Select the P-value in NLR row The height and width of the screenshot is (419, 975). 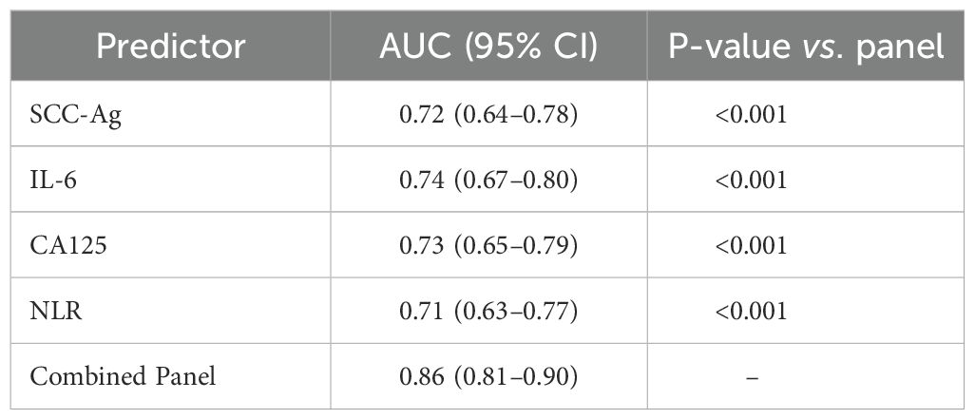[752, 311]
